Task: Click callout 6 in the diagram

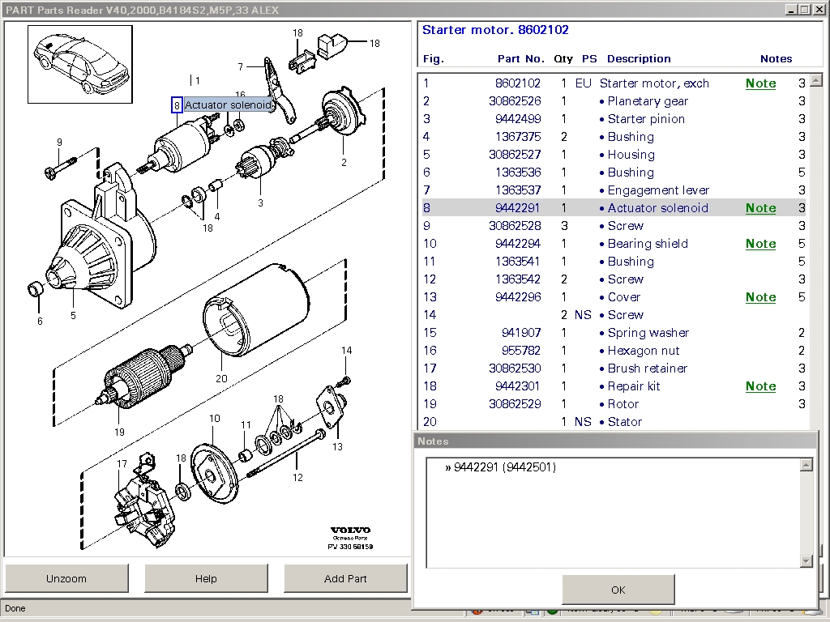Action: pos(40,321)
